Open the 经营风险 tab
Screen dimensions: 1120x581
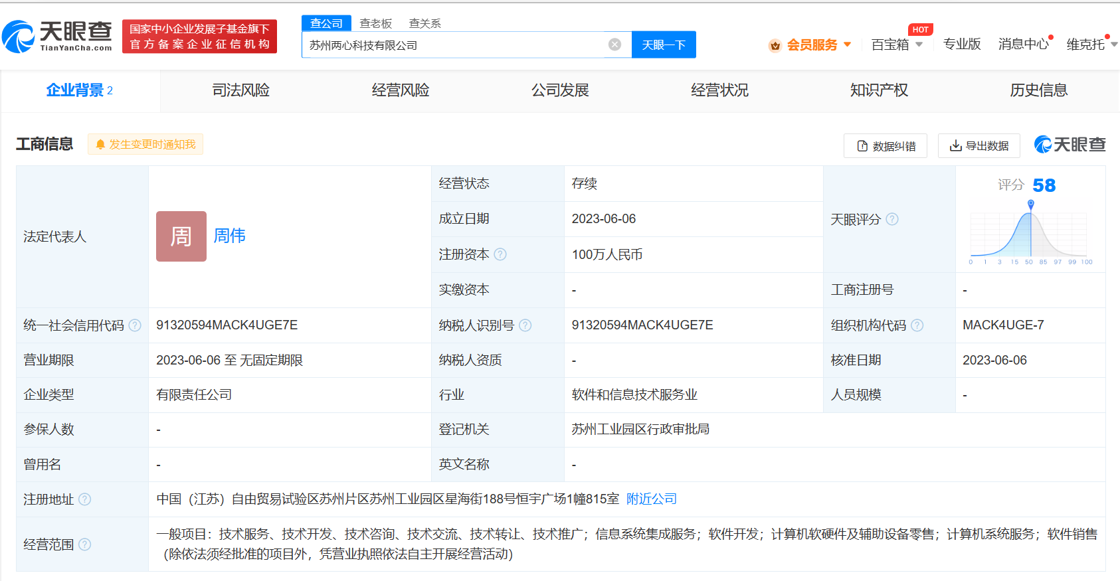point(401,90)
